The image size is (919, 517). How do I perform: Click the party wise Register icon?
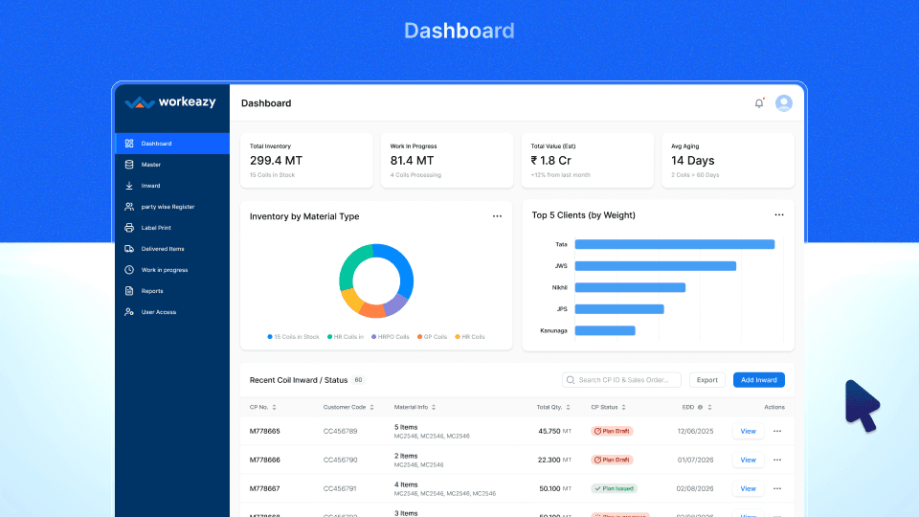pos(129,207)
